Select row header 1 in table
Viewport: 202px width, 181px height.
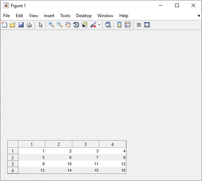click(x=13, y=151)
